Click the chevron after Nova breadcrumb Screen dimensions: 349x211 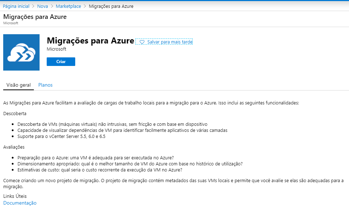[x=52, y=6]
